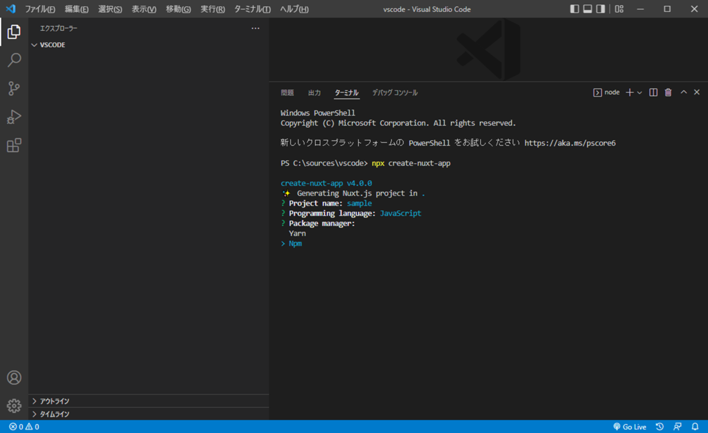Click the Copyright Microsoft Corporation line

398,123
